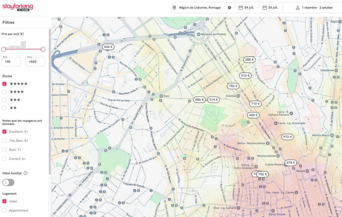Click Lavra - R. Câmara Pestana stop icon
Image resolution: width=342 pixels, height=217 pixels.
click(x=291, y=113)
